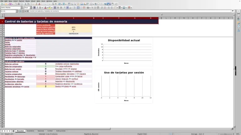Click the Print icon in toolbar

pos(19,4)
